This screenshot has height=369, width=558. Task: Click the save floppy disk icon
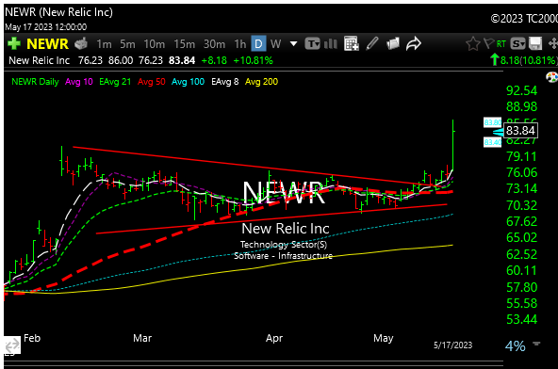pyautogui.click(x=535, y=43)
